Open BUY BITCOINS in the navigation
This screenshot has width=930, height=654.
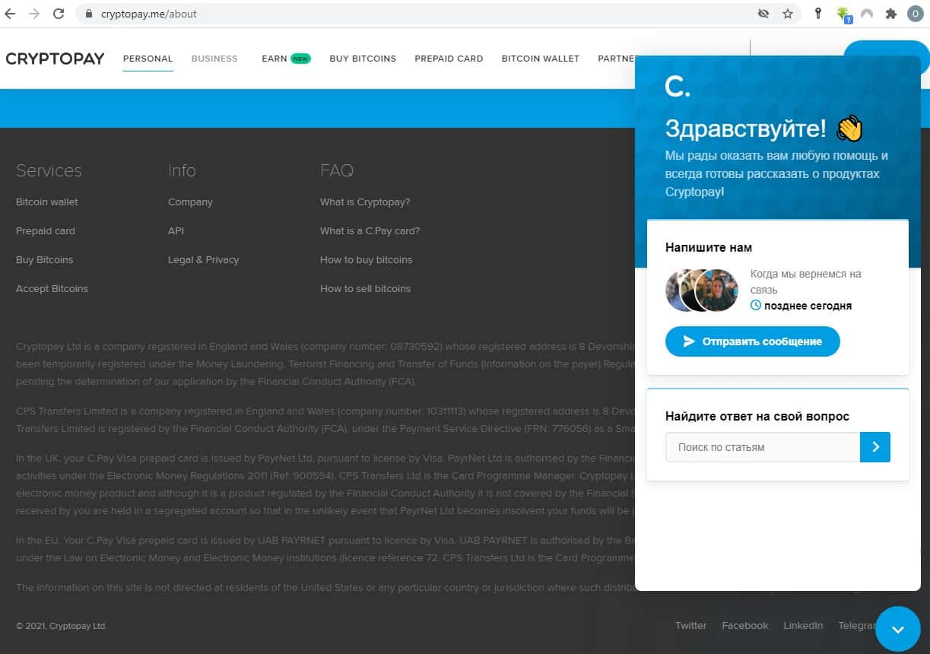coord(363,59)
